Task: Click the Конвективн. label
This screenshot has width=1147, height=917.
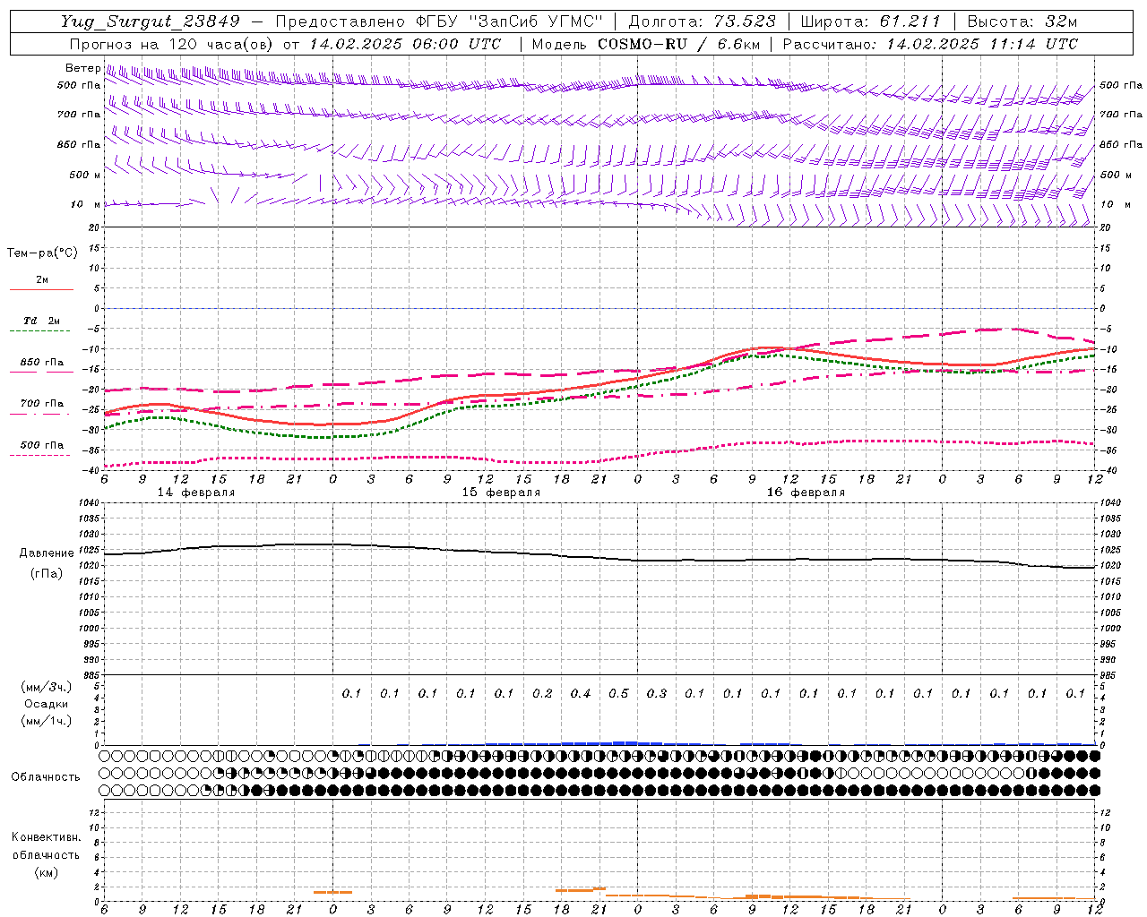Action: (46, 837)
